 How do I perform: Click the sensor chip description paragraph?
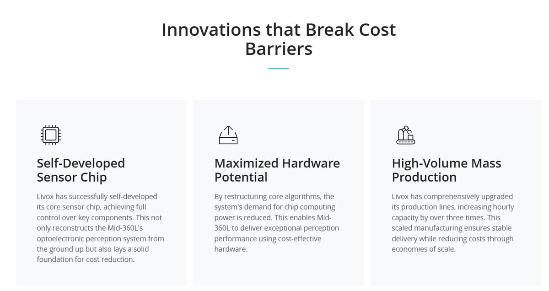coord(101,228)
